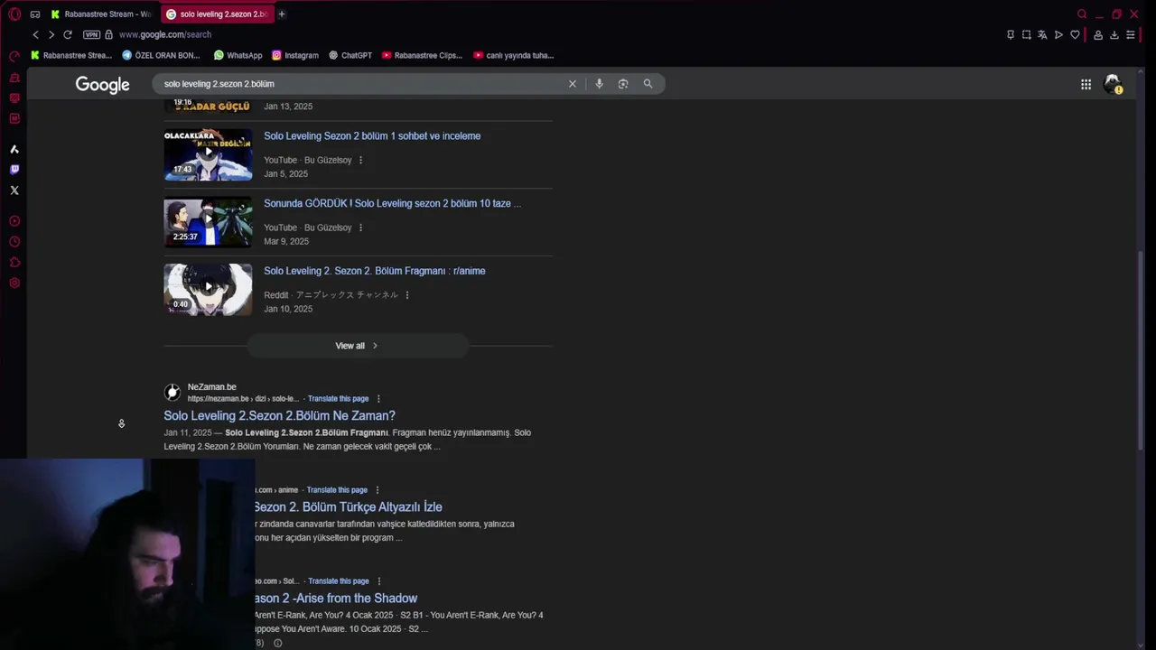Screen dimensions: 1156x650
Task: Open Solo Leveling Sezon 2 bölüm 1 sohbet video
Action: (372, 136)
